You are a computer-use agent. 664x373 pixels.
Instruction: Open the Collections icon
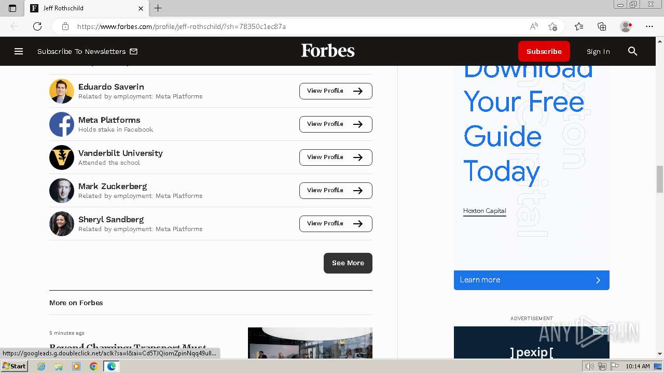point(602,26)
